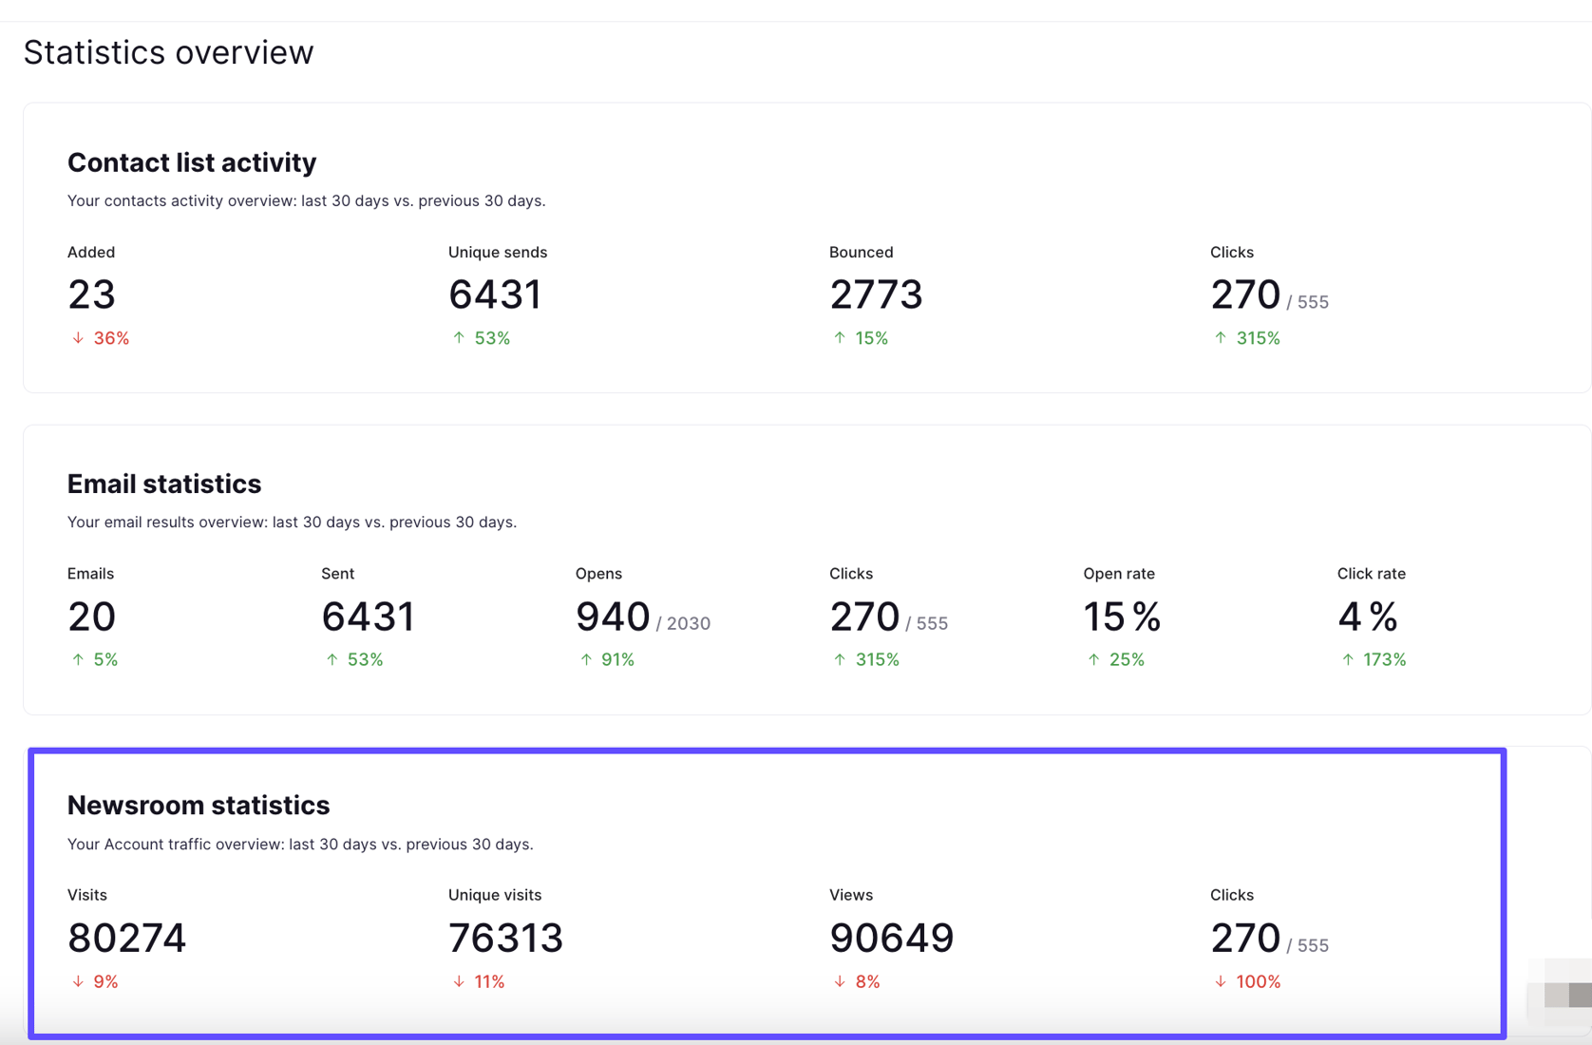
Task: Click the "Visits" metric label
Action: (87, 895)
